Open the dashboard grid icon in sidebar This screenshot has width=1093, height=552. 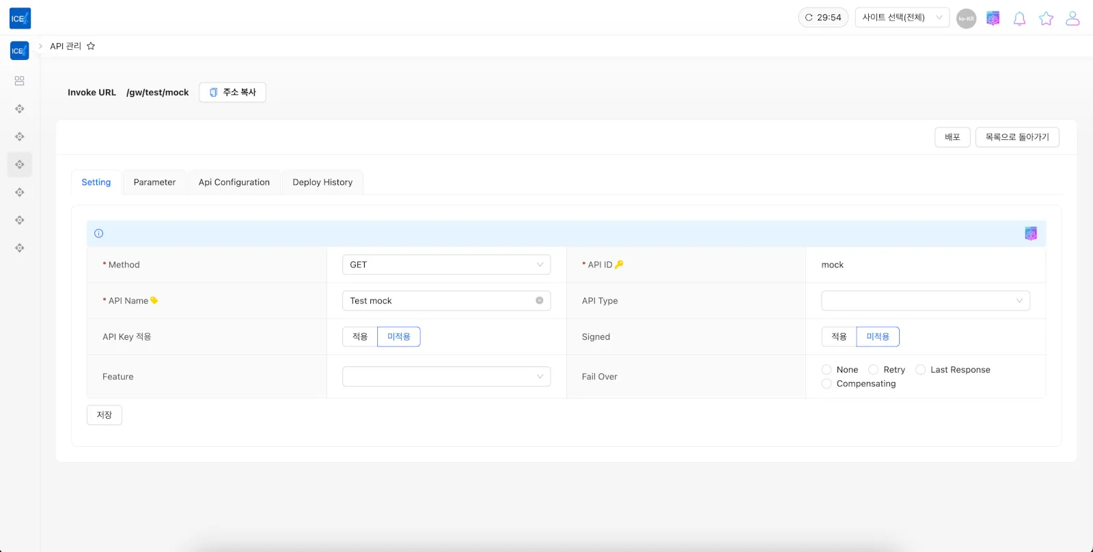coord(20,81)
